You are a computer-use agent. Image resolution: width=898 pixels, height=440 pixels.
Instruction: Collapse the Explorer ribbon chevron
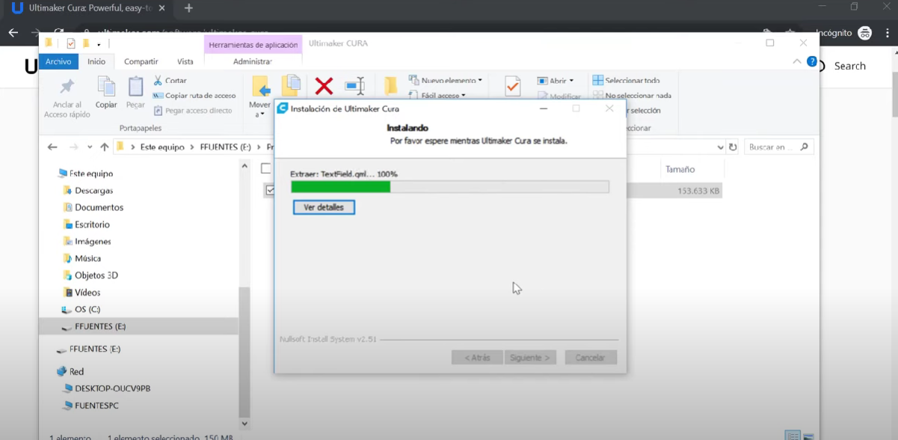tap(797, 61)
